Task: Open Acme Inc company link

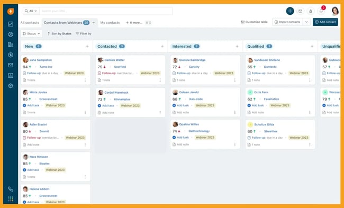Action: pyautogui.click(x=46, y=67)
